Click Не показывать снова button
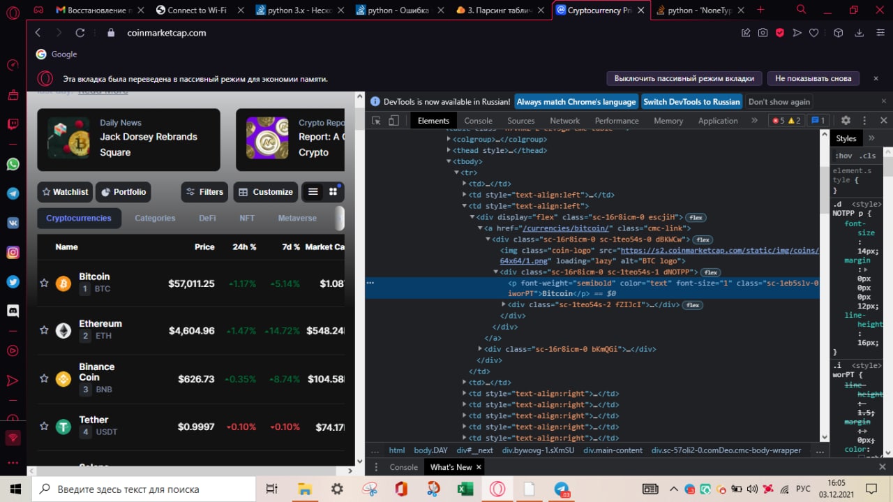Image resolution: width=893 pixels, height=502 pixels. pos(813,78)
